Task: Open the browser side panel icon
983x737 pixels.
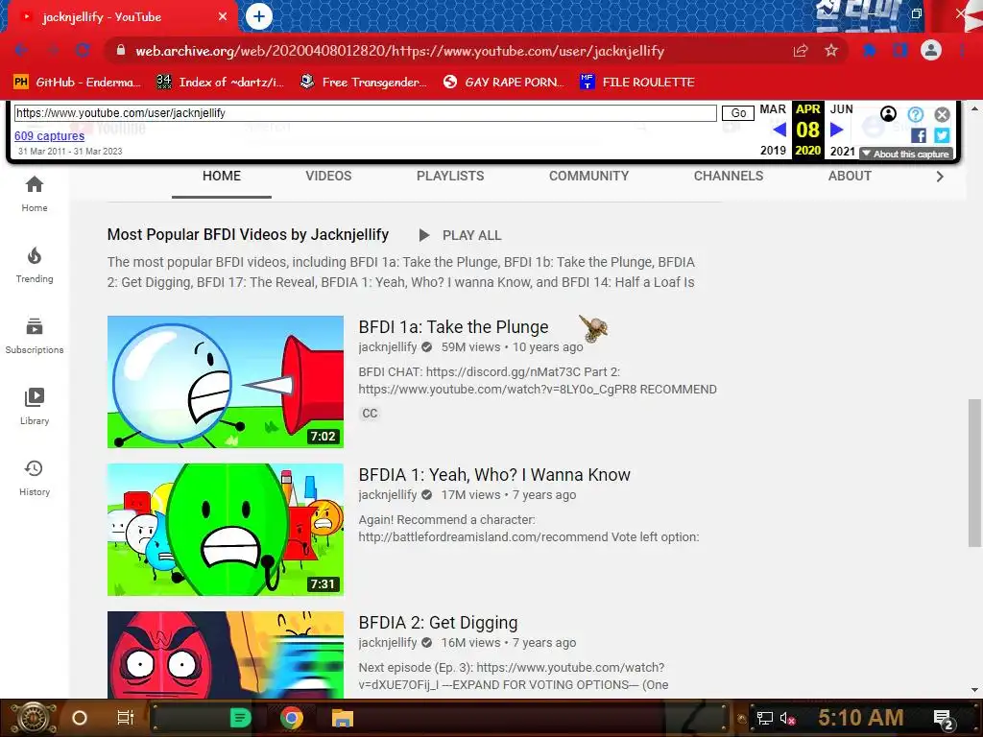Action: tap(900, 51)
